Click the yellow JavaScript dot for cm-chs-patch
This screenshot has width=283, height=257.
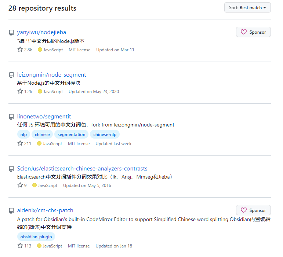click(x=39, y=246)
